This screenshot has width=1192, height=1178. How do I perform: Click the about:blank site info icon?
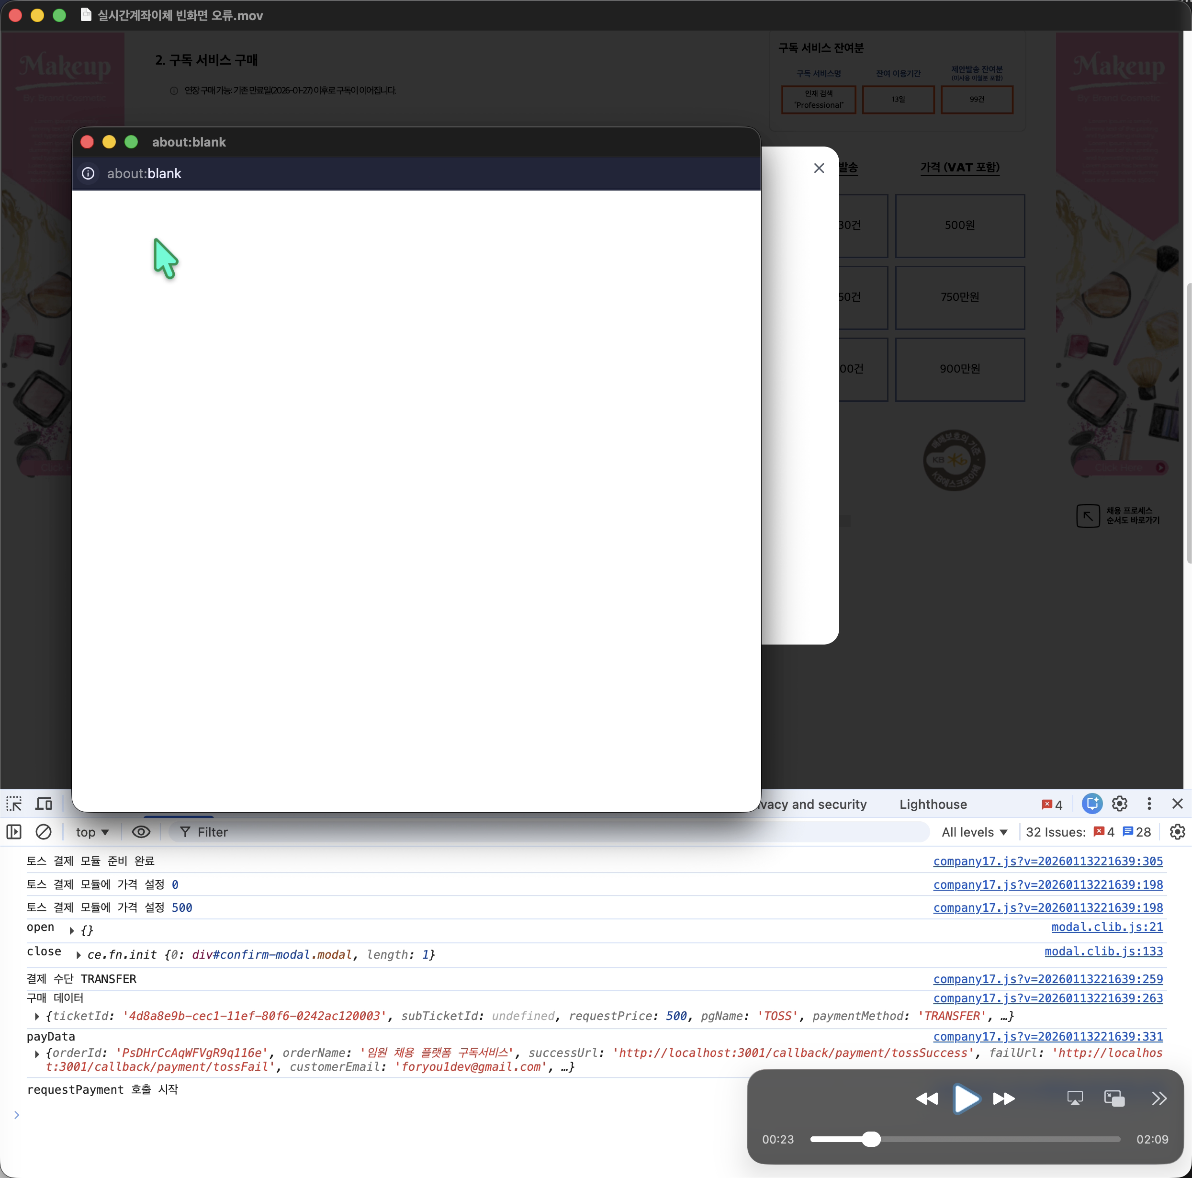pos(88,173)
